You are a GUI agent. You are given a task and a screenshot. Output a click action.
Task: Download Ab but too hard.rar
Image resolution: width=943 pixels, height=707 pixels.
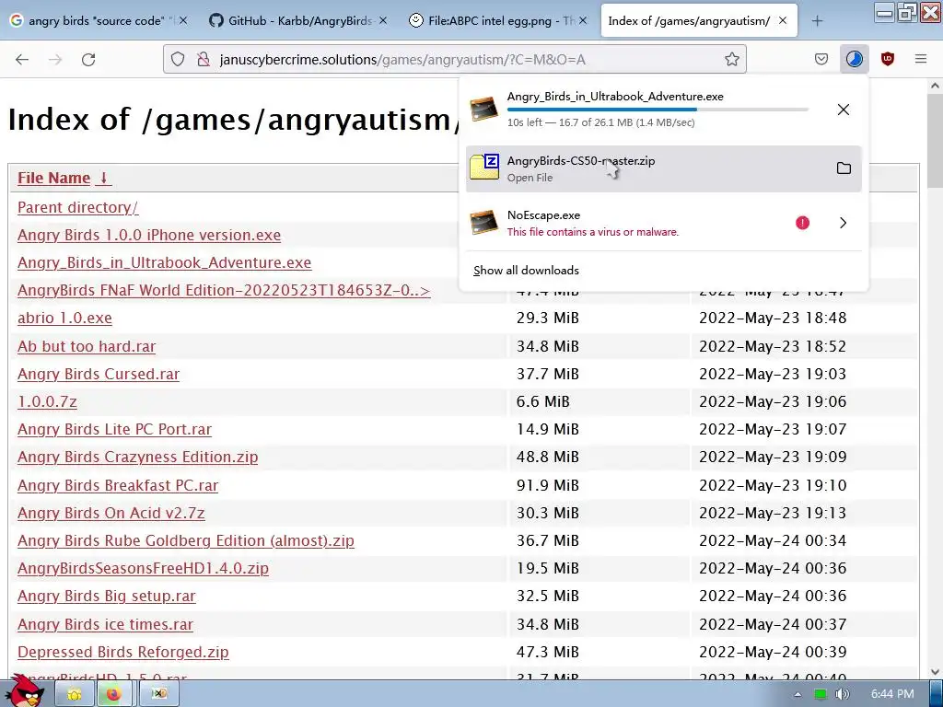coord(87,347)
